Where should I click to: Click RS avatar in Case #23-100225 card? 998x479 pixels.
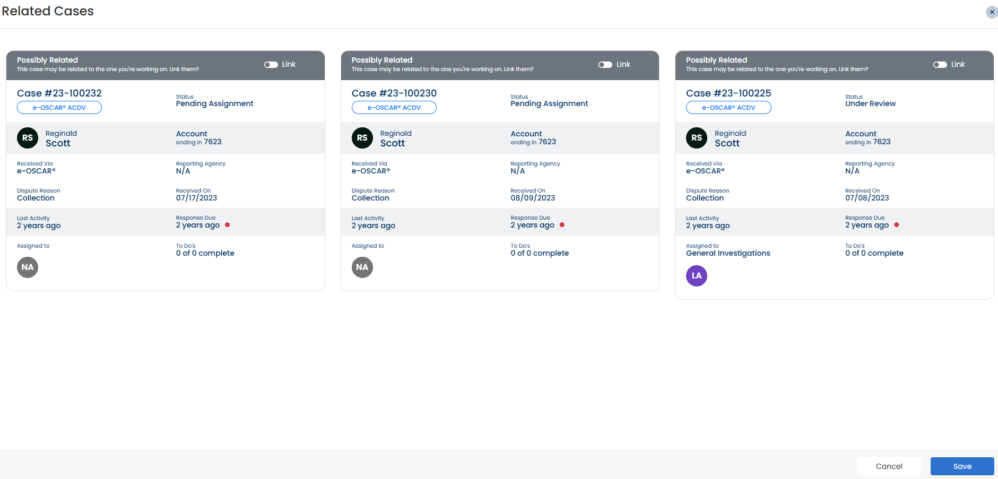tap(697, 138)
